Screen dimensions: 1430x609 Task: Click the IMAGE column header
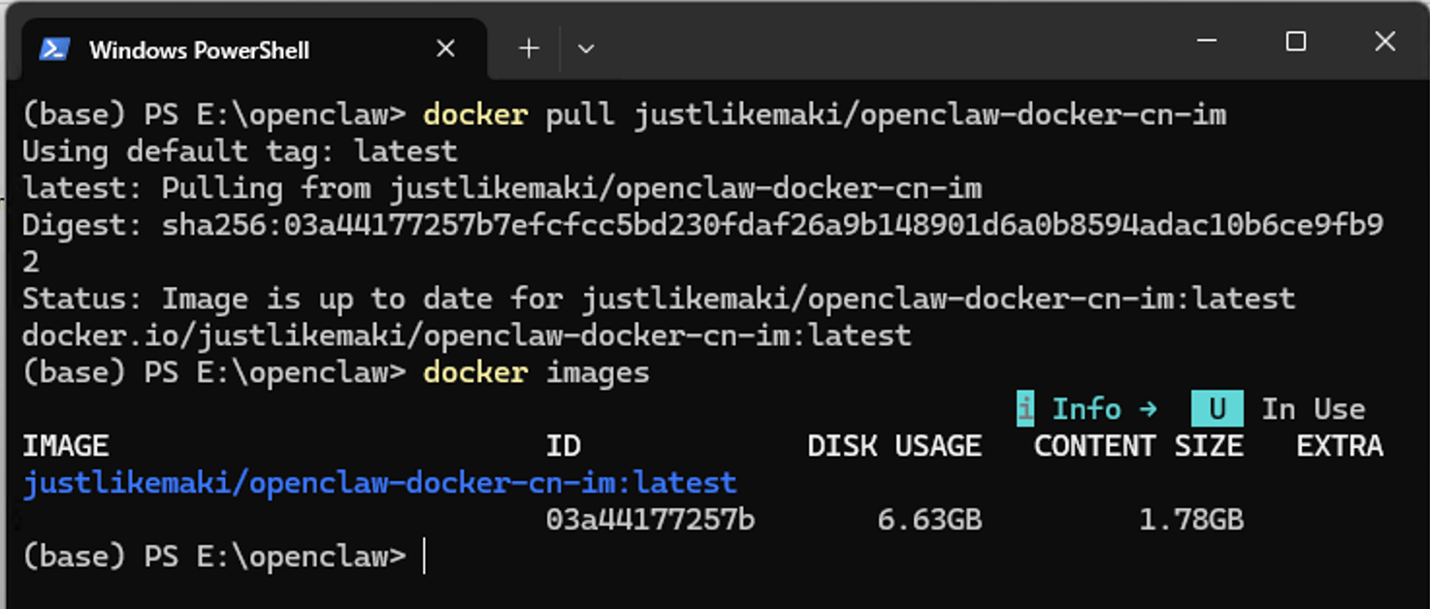(x=66, y=446)
